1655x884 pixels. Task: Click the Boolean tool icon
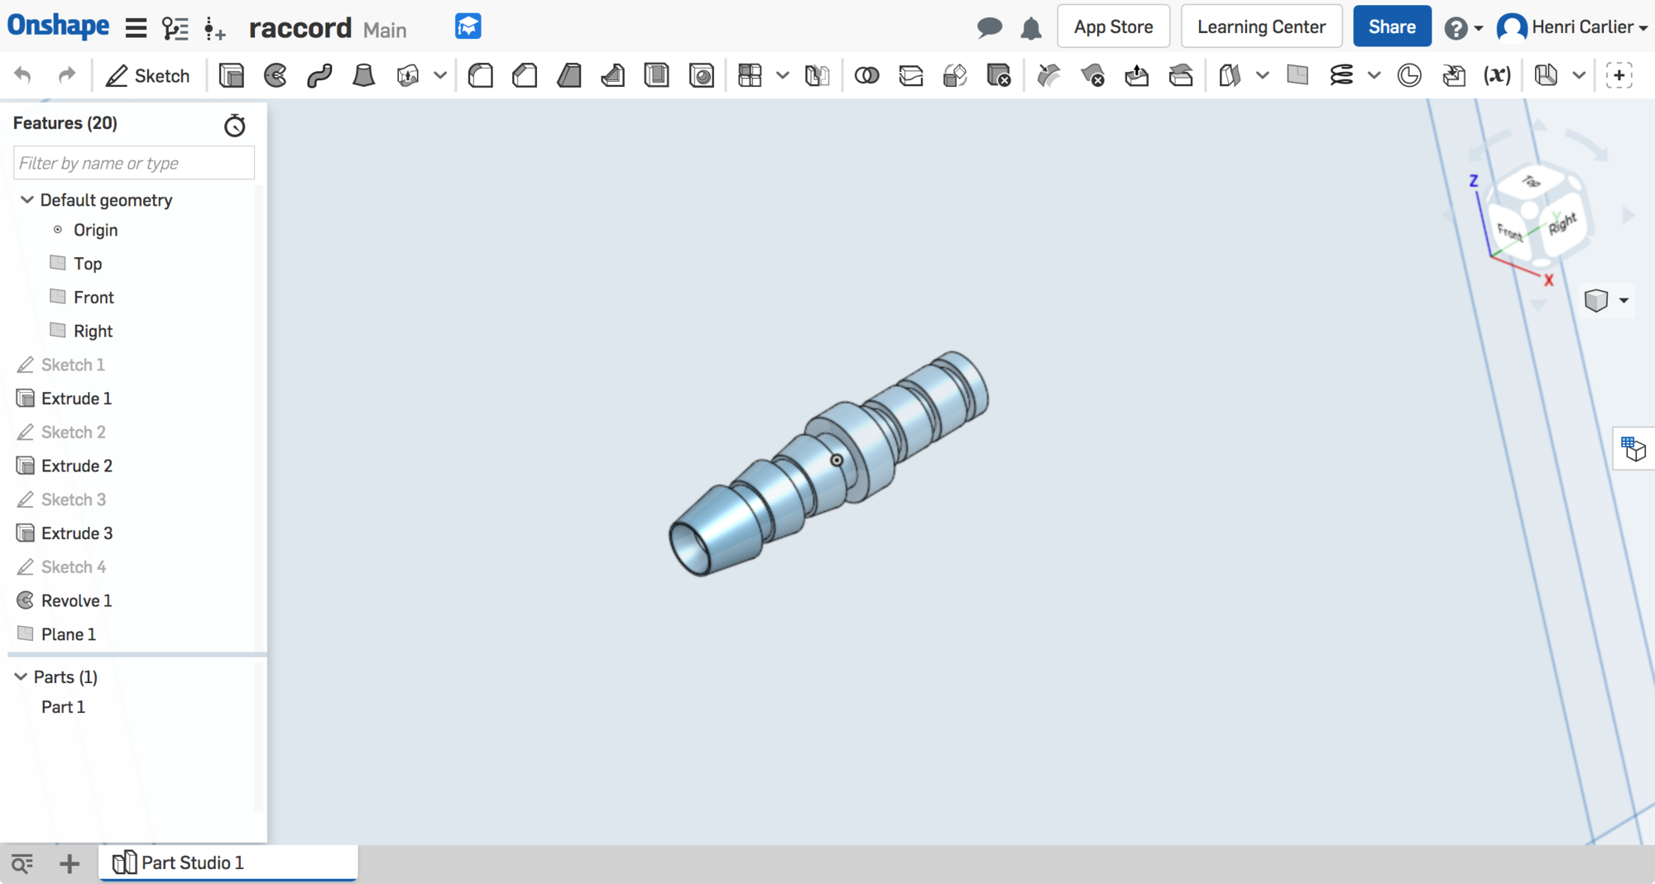[x=866, y=76]
